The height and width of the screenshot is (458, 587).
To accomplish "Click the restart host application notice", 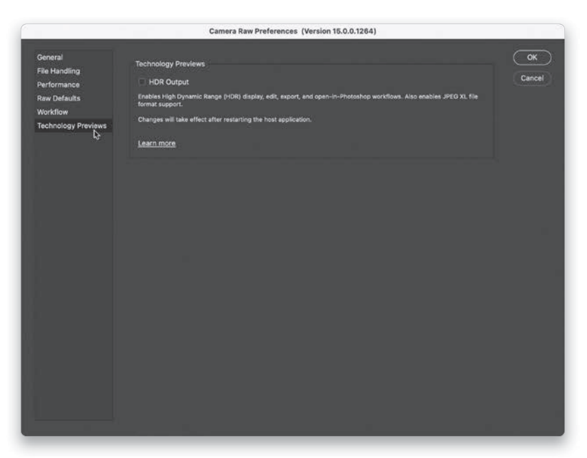I will coord(224,119).
